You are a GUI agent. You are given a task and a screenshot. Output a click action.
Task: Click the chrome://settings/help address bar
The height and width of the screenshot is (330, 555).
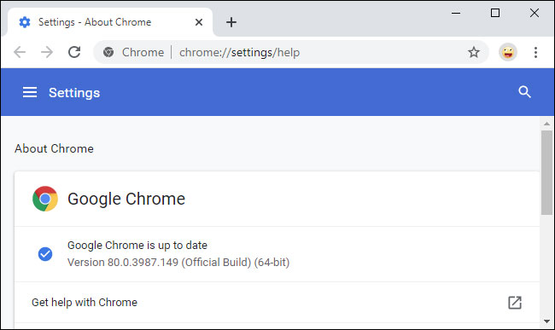[x=291, y=52]
